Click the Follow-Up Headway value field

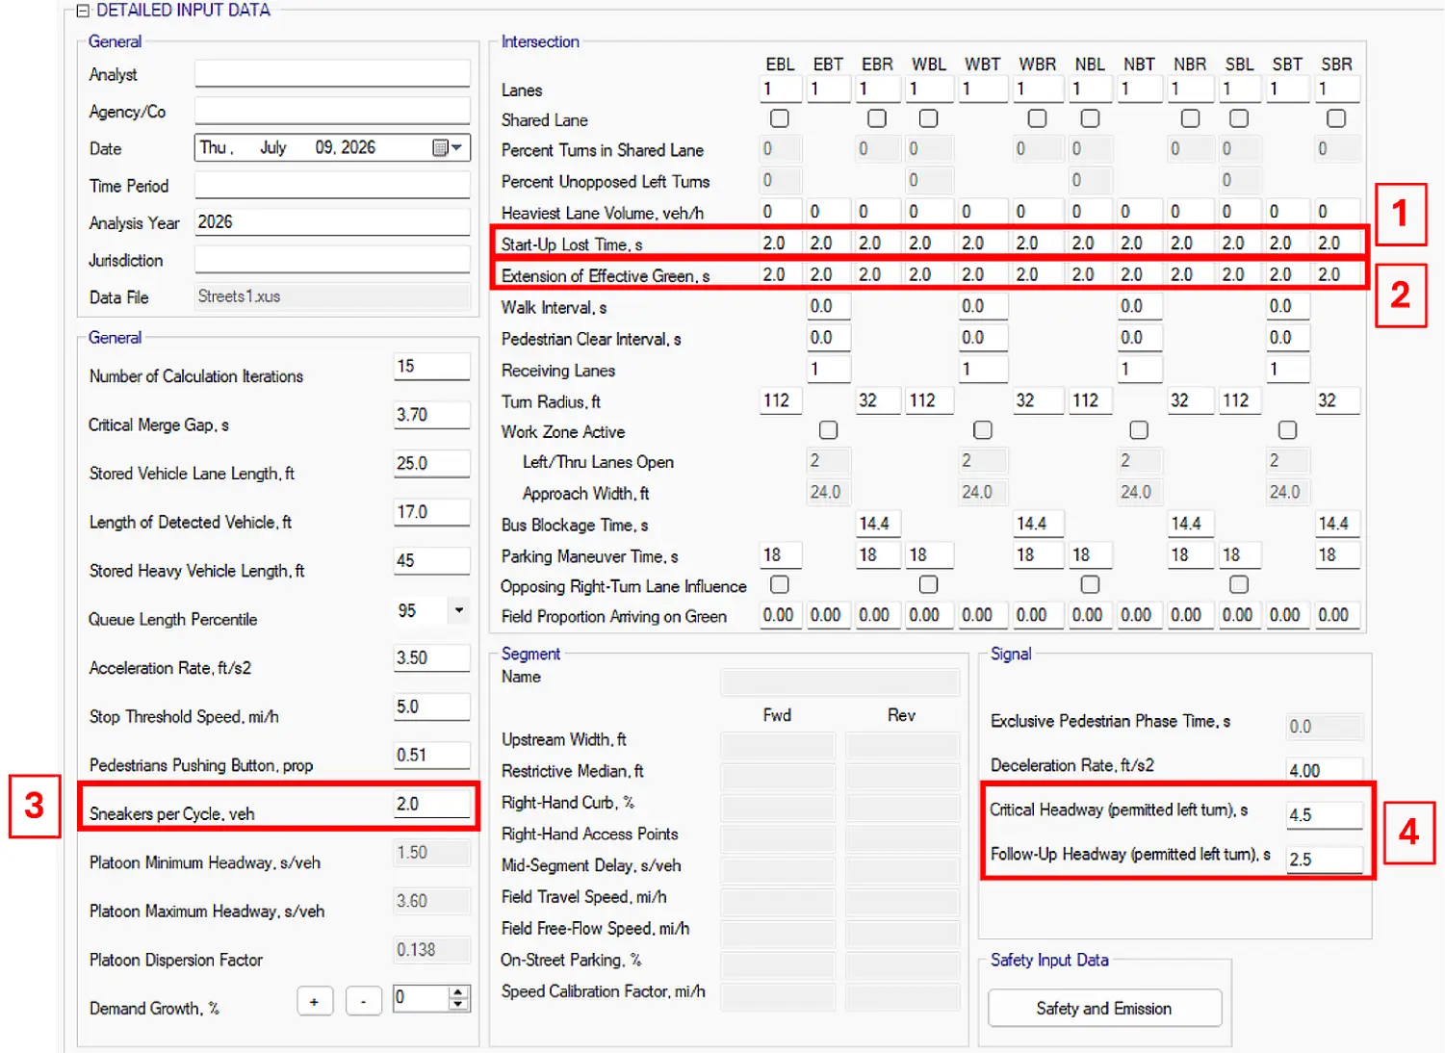1325,860
